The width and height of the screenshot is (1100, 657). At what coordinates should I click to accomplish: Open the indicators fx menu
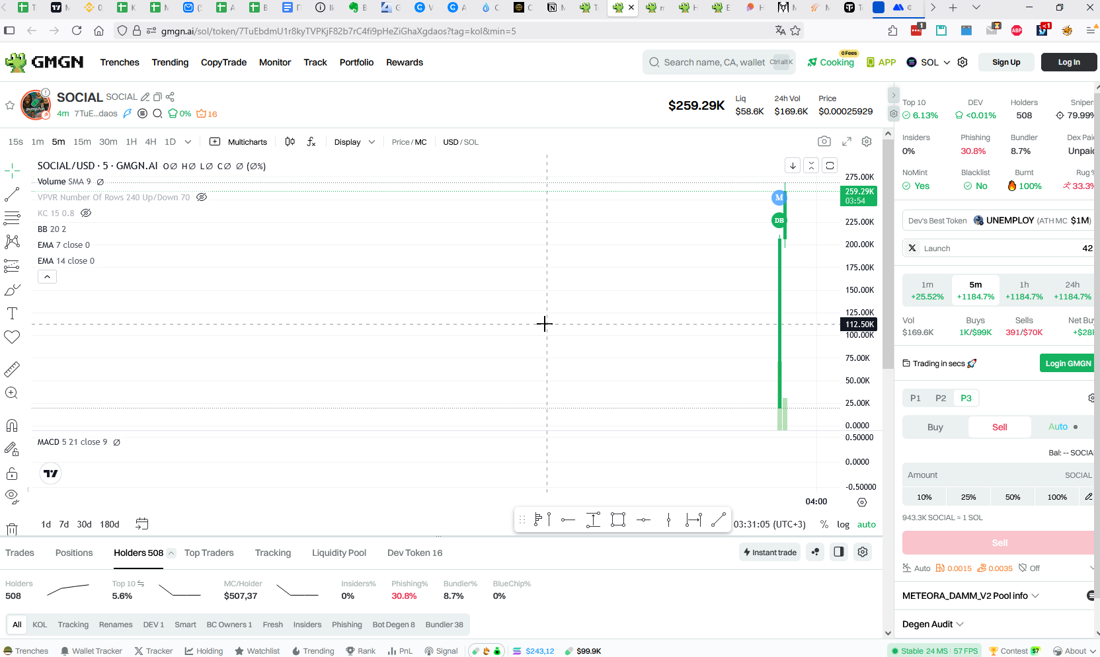point(311,141)
